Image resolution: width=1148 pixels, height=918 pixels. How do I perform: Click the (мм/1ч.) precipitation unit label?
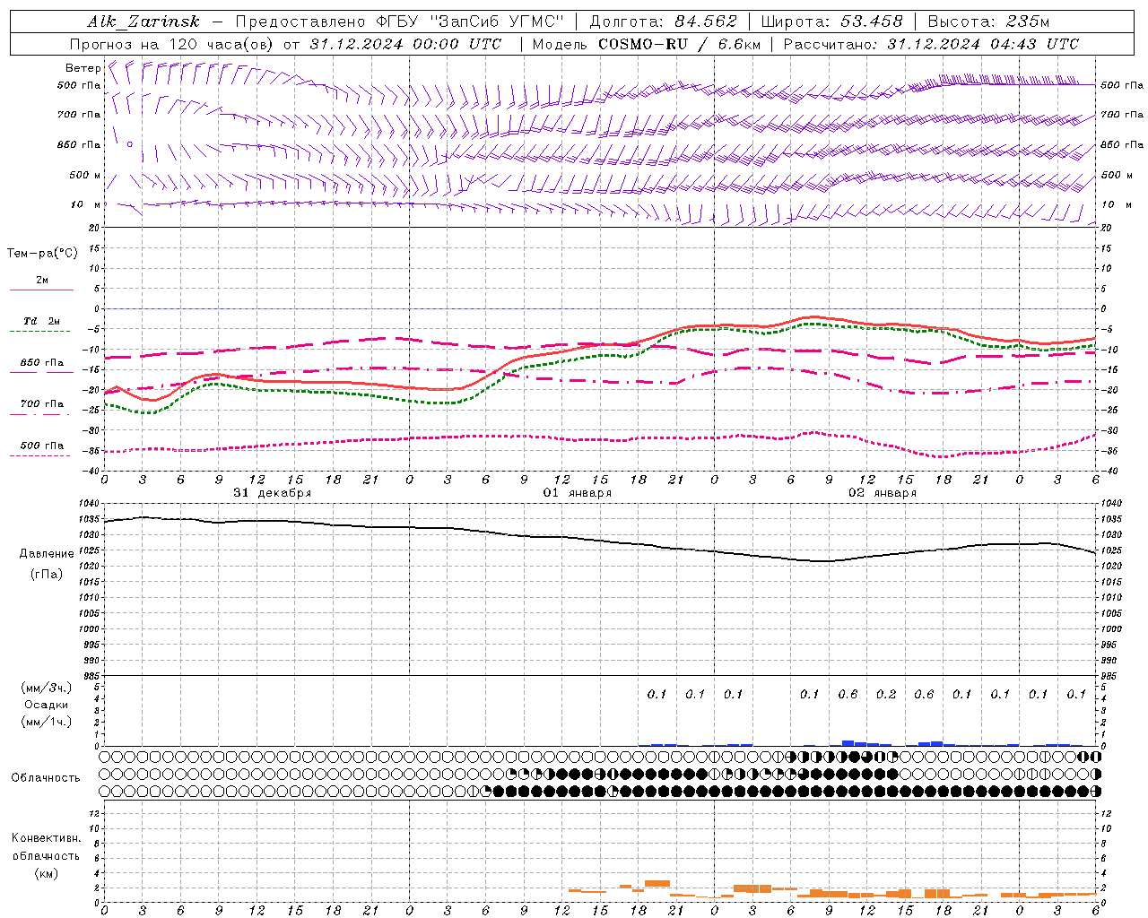point(46,722)
